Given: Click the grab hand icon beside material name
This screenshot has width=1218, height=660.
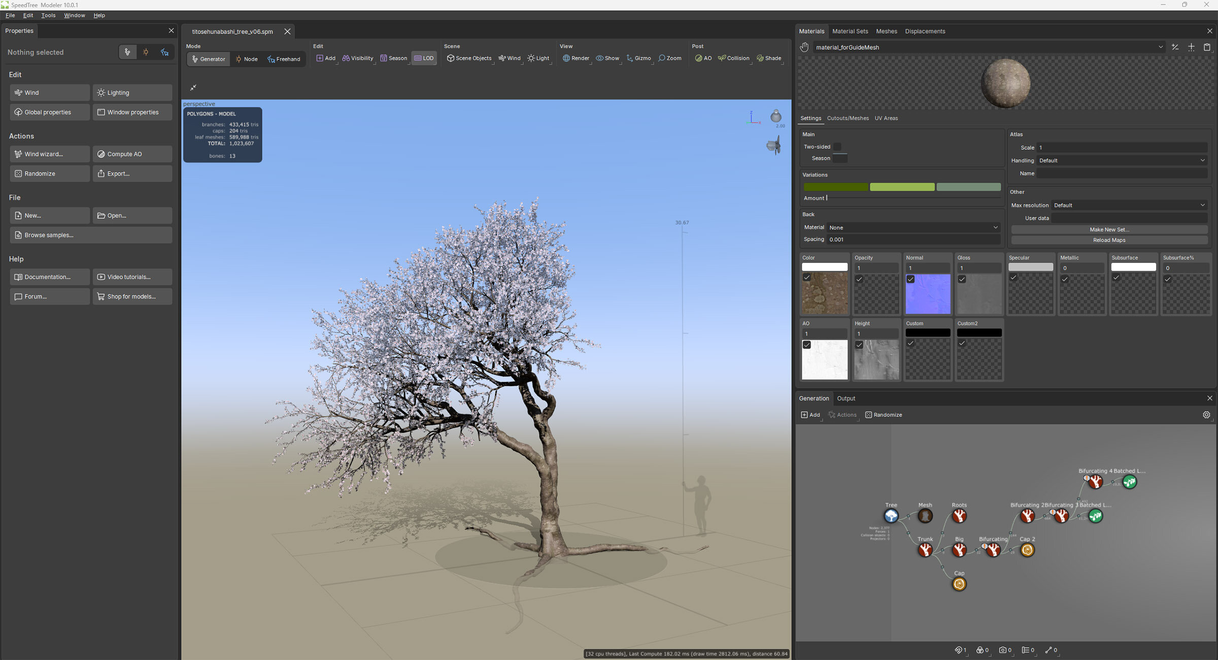Looking at the screenshot, I should pos(804,47).
